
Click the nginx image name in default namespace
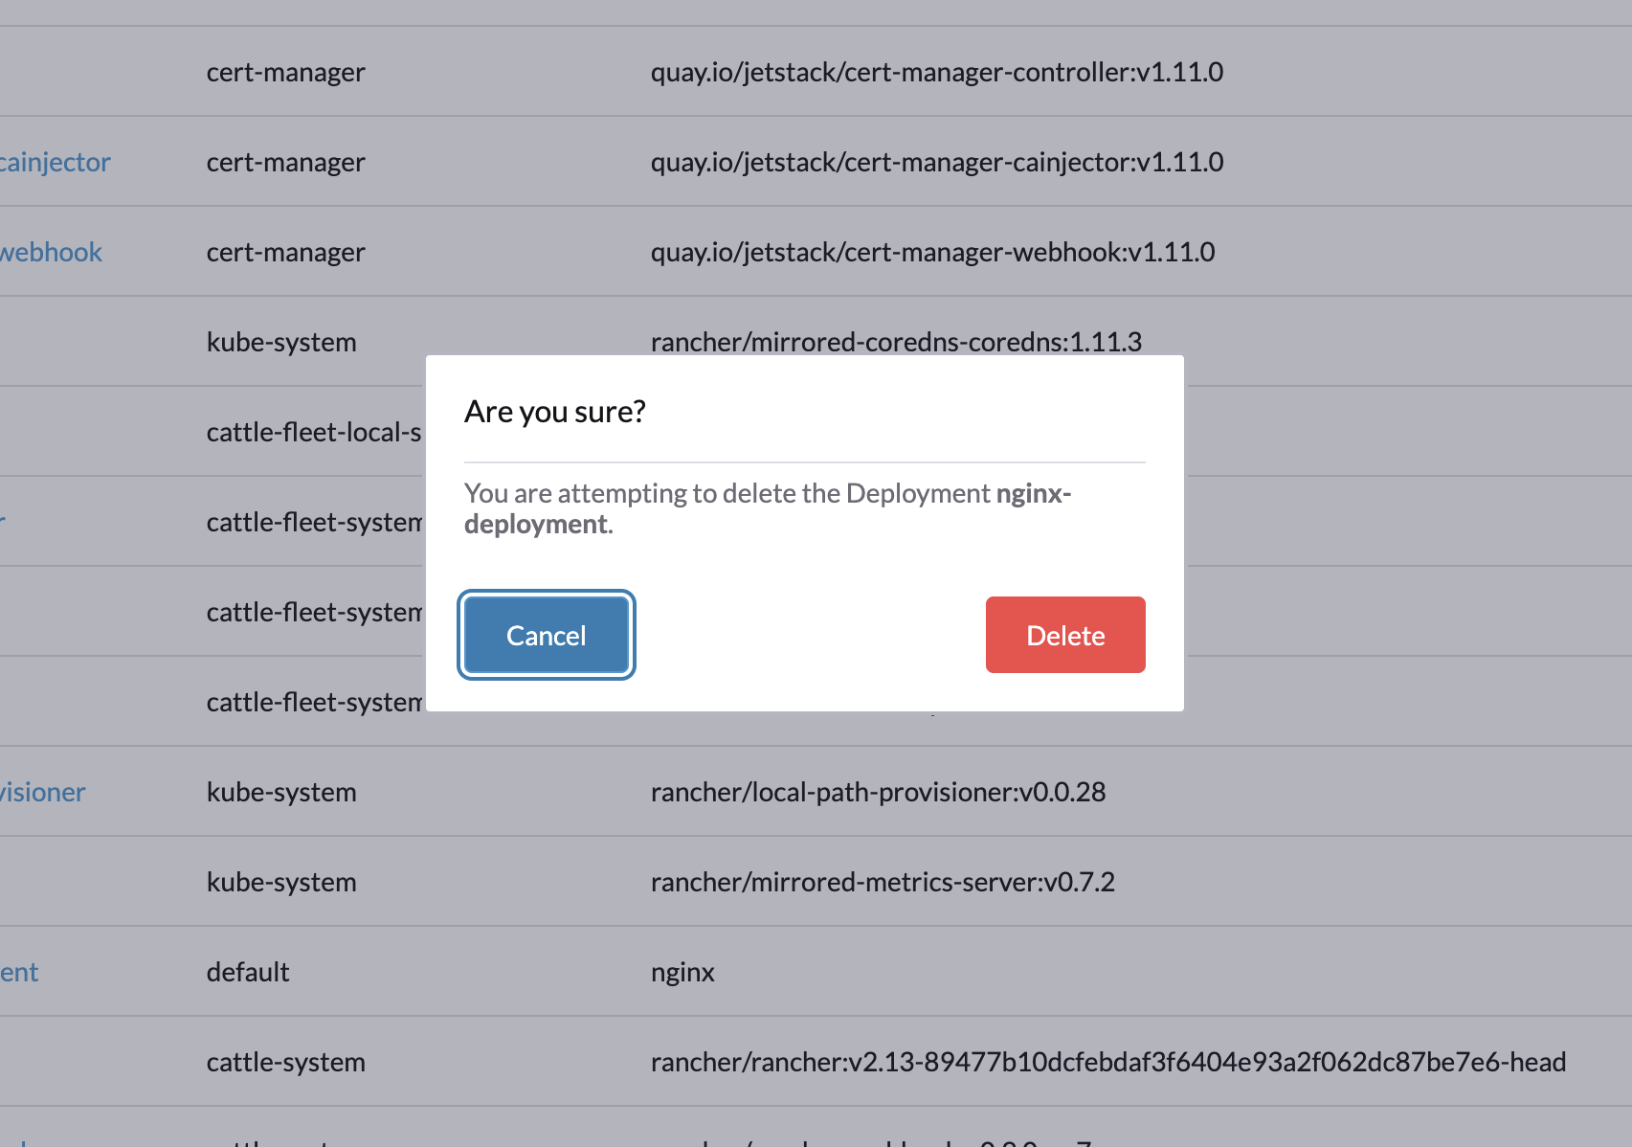[x=682, y=972]
